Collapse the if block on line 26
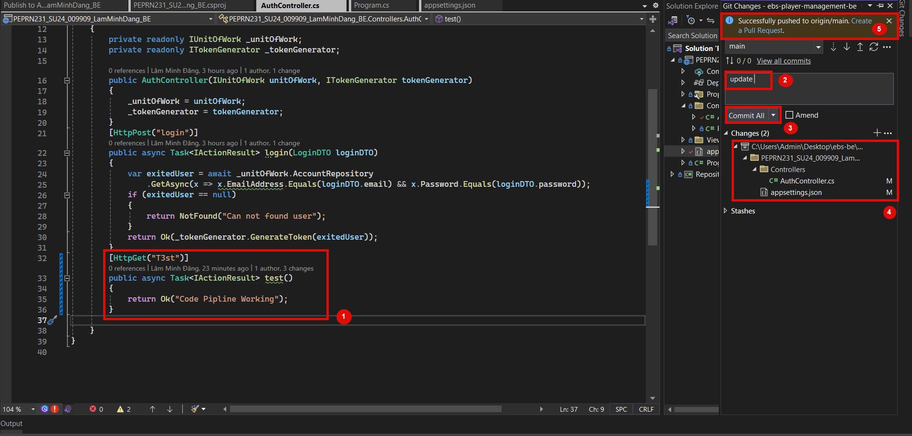 click(x=67, y=195)
